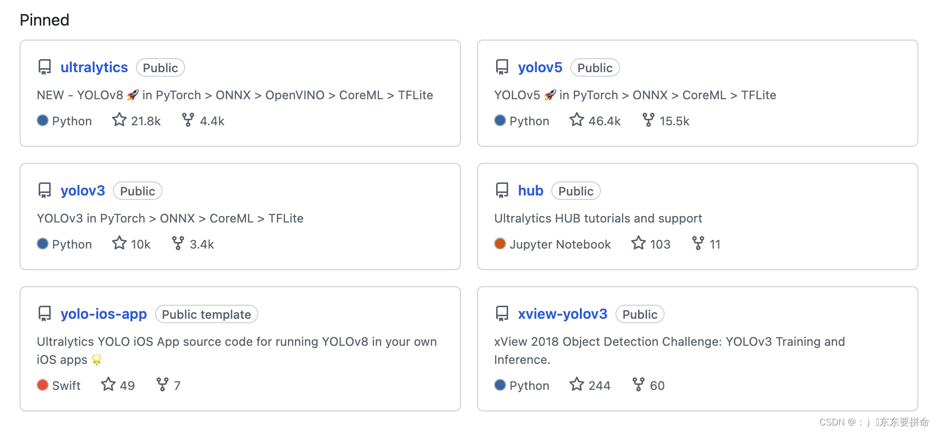The image size is (937, 432).
Task: Open the yolo-ios-app repository link
Action: (x=104, y=314)
